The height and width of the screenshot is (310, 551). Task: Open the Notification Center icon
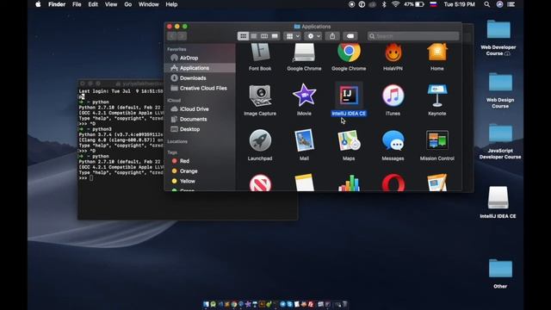[511, 4]
